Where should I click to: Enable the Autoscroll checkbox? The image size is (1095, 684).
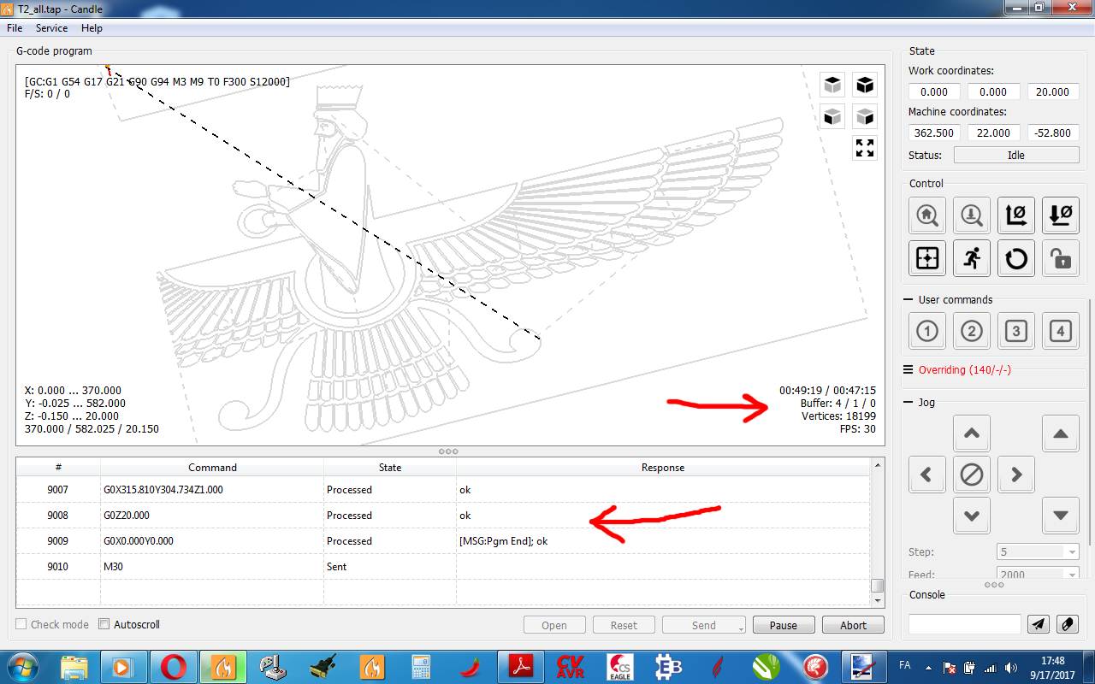click(x=104, y=624)
